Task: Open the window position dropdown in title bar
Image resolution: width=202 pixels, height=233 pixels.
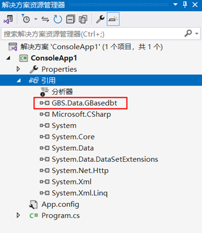Action: click(x=175, y=5)
